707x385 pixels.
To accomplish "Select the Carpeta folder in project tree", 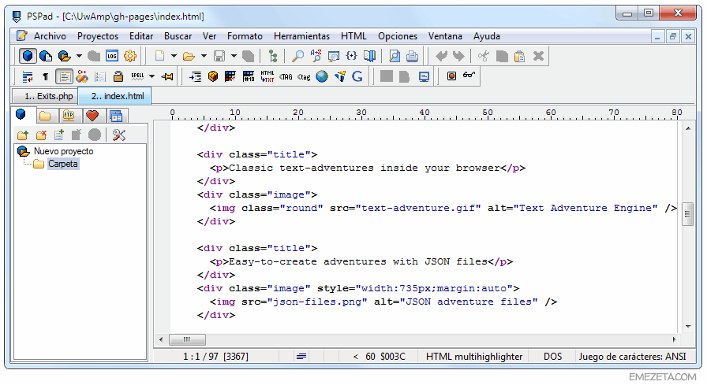I will [x=62, y=164].
